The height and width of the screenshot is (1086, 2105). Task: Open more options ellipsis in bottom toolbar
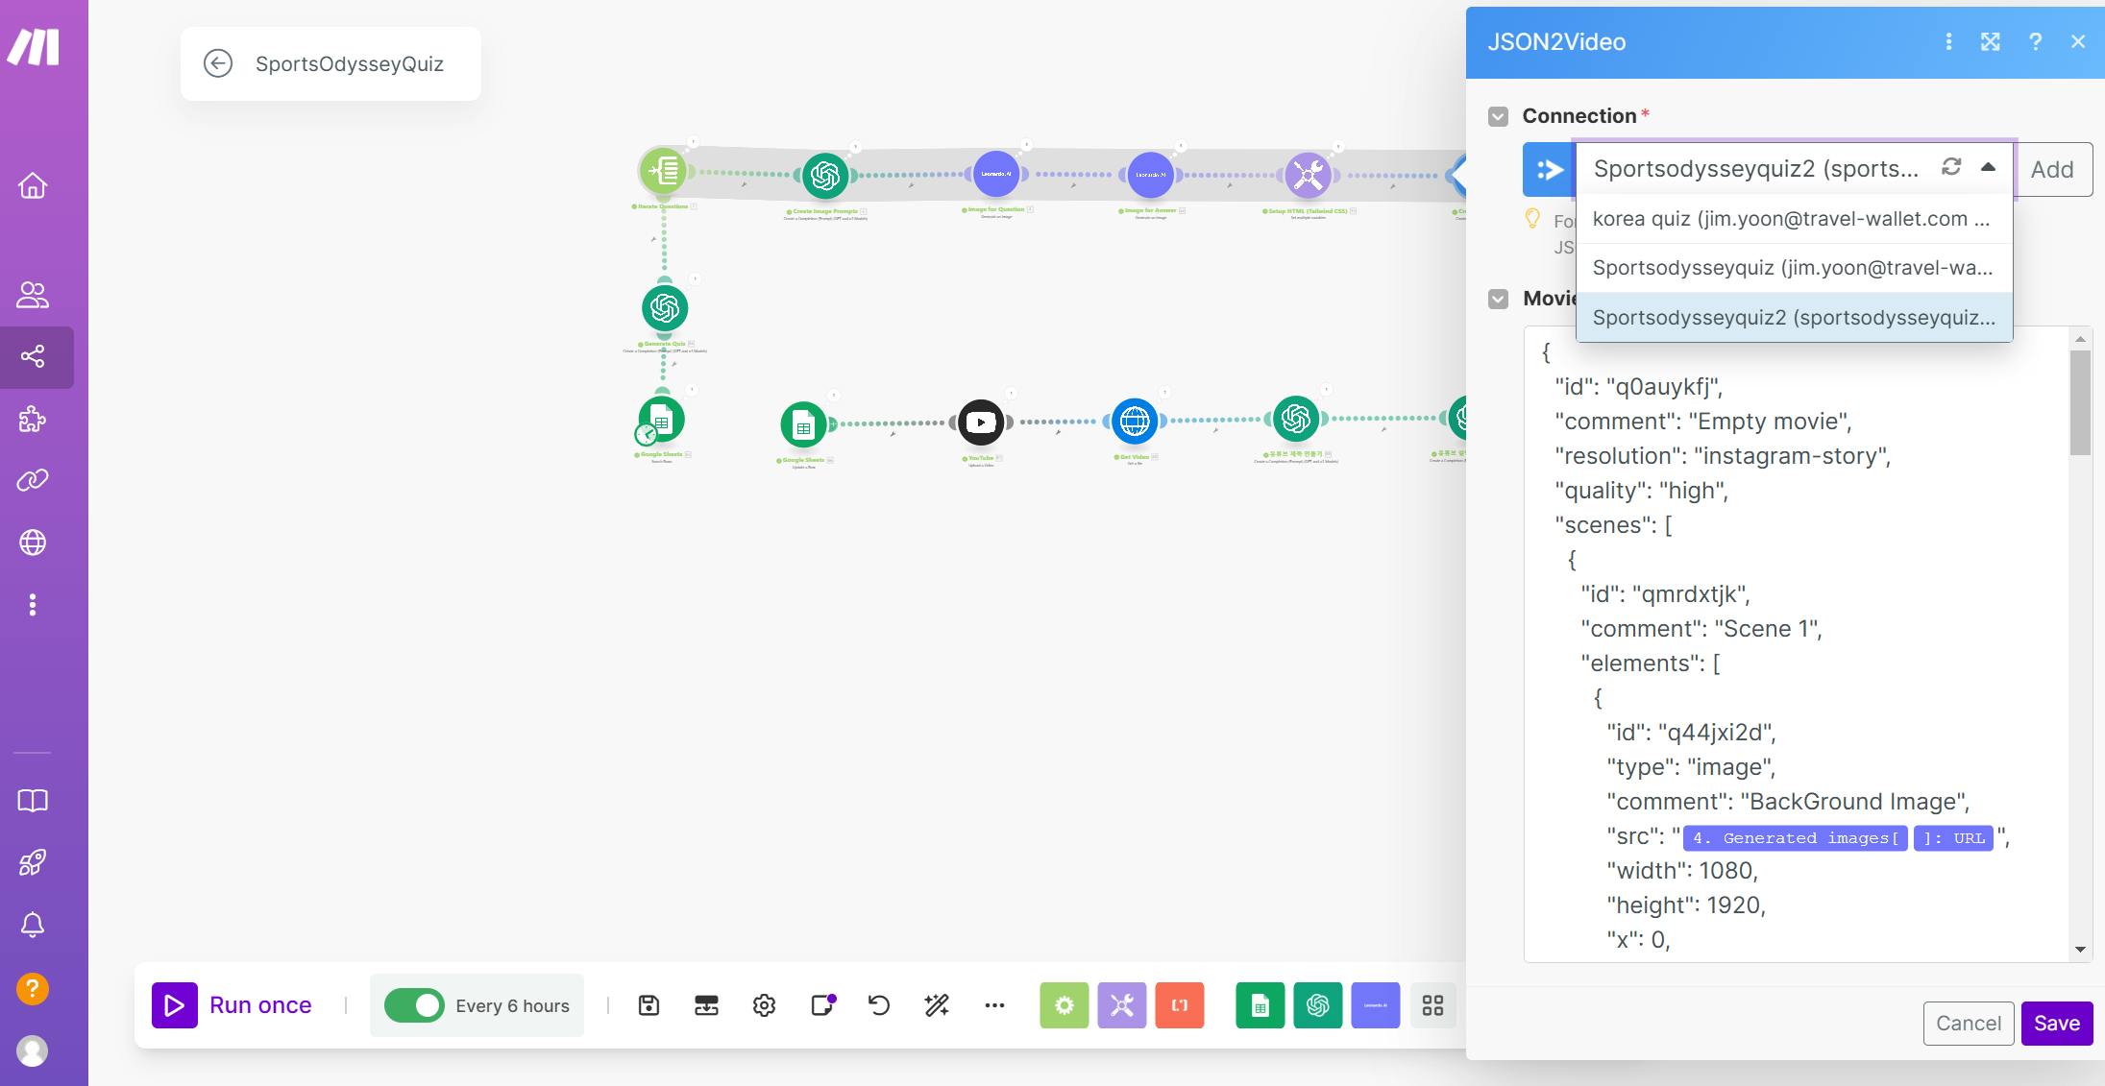click(994, 1005)
